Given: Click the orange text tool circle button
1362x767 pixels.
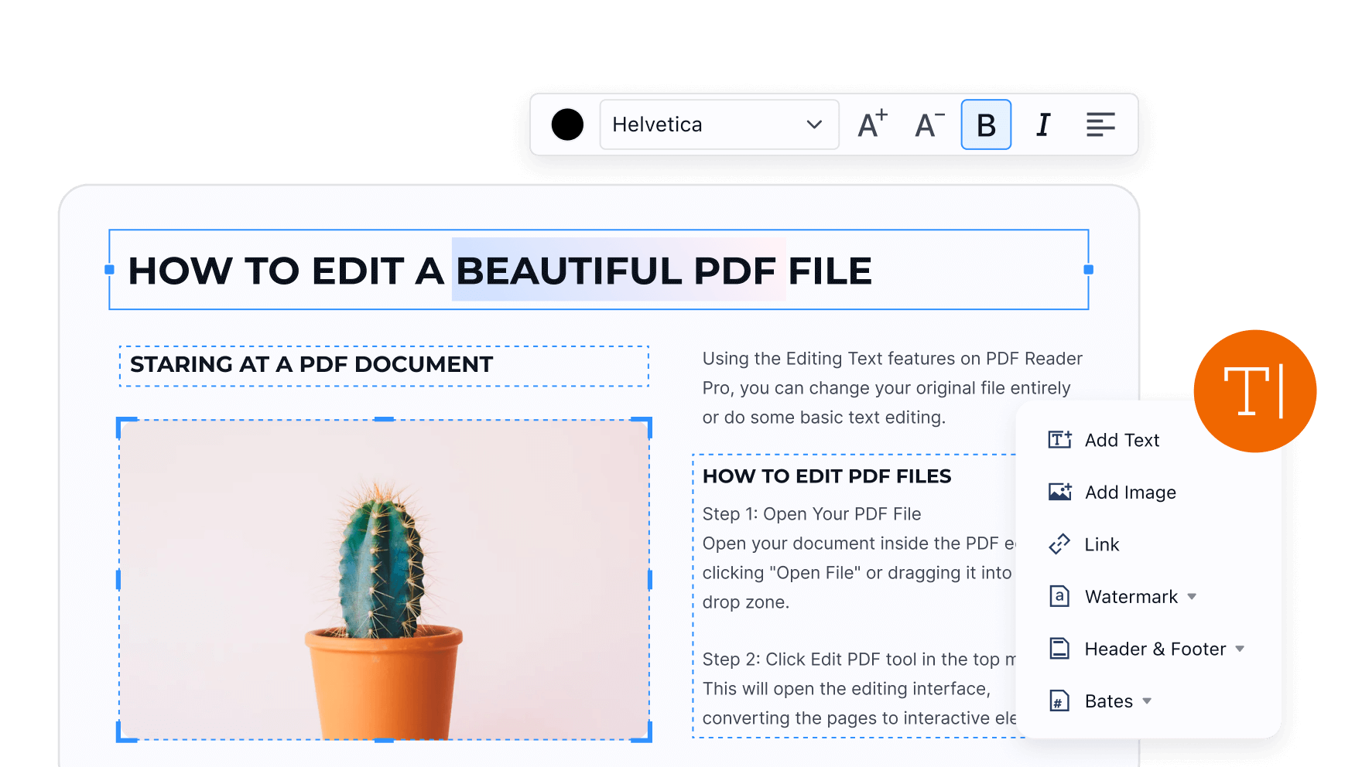Looking at the screenshot, I should coord(1254,391).
